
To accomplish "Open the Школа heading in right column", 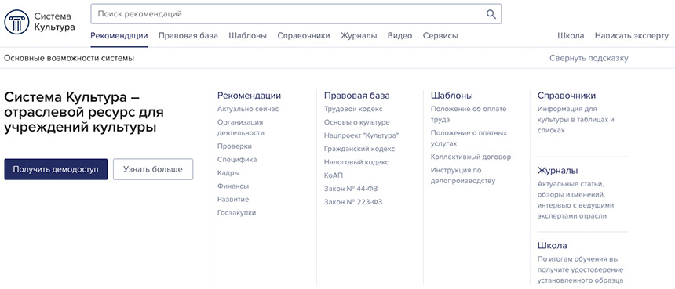I will click(x=553, y=246).
